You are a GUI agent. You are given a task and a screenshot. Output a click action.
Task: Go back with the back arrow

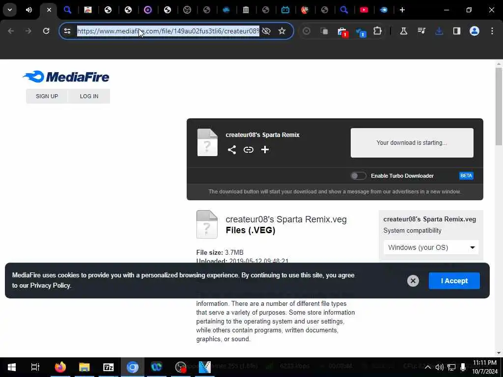tap(11, 31)
